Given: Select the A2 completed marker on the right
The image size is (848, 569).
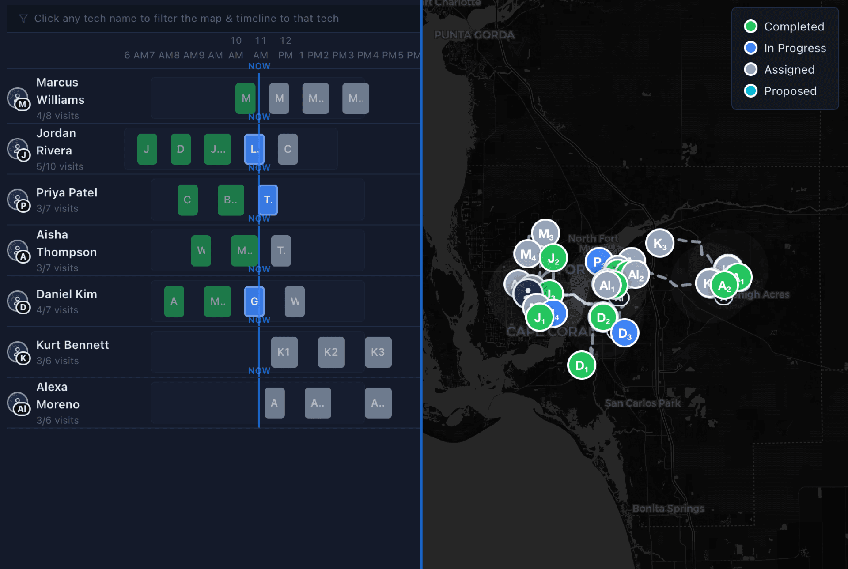Looking at the screenshot, I should pyautogui.click(x=724, y=286).
